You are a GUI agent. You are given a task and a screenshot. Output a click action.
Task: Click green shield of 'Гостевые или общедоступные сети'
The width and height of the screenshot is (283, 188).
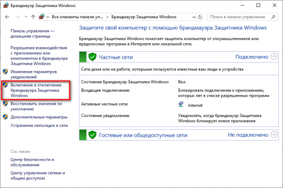(92, 135)
